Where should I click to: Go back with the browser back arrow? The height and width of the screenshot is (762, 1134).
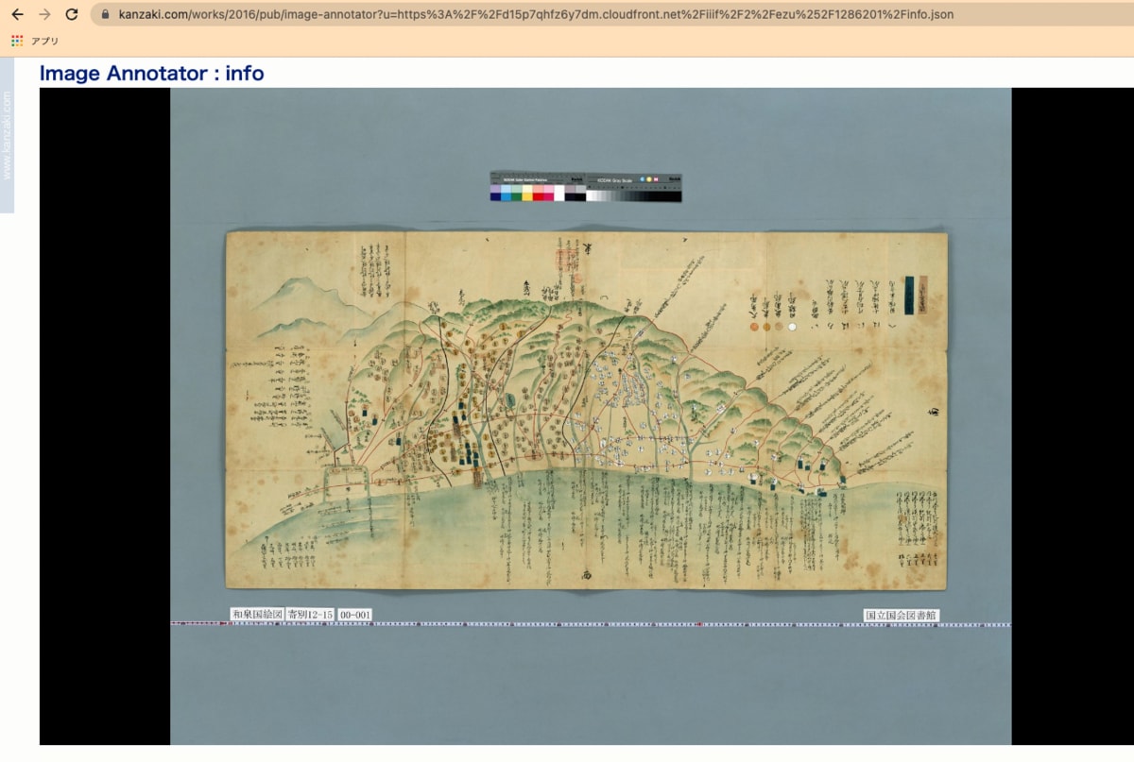17,14
